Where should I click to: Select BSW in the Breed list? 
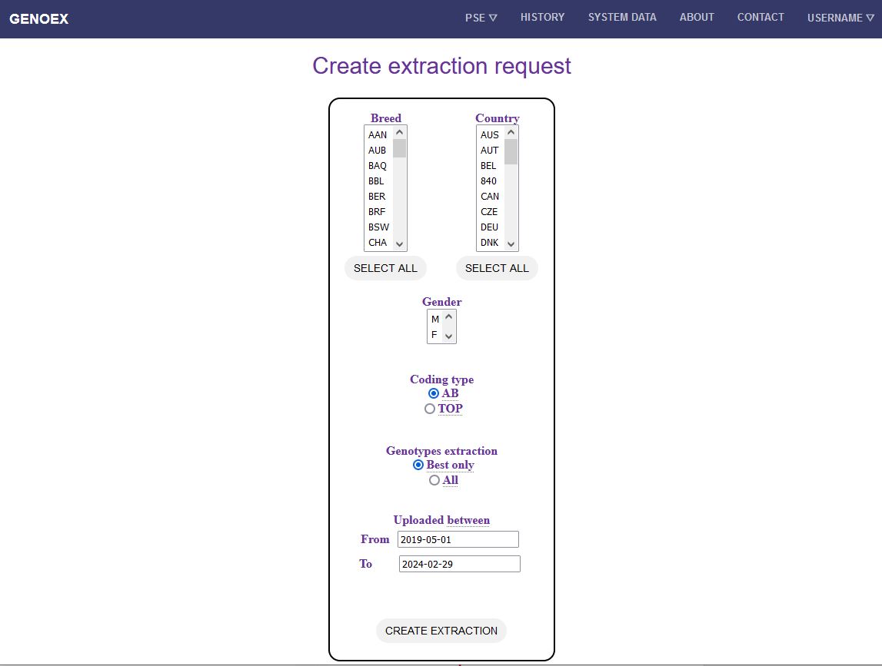[378, 227]
